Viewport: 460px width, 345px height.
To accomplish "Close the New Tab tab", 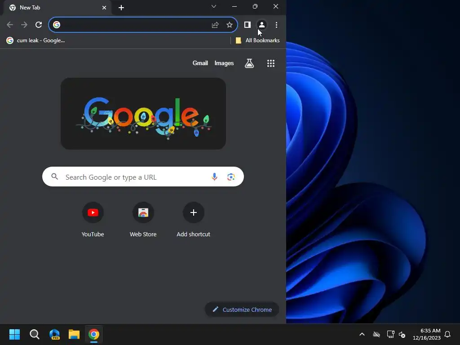I will [x=104, y=8].
